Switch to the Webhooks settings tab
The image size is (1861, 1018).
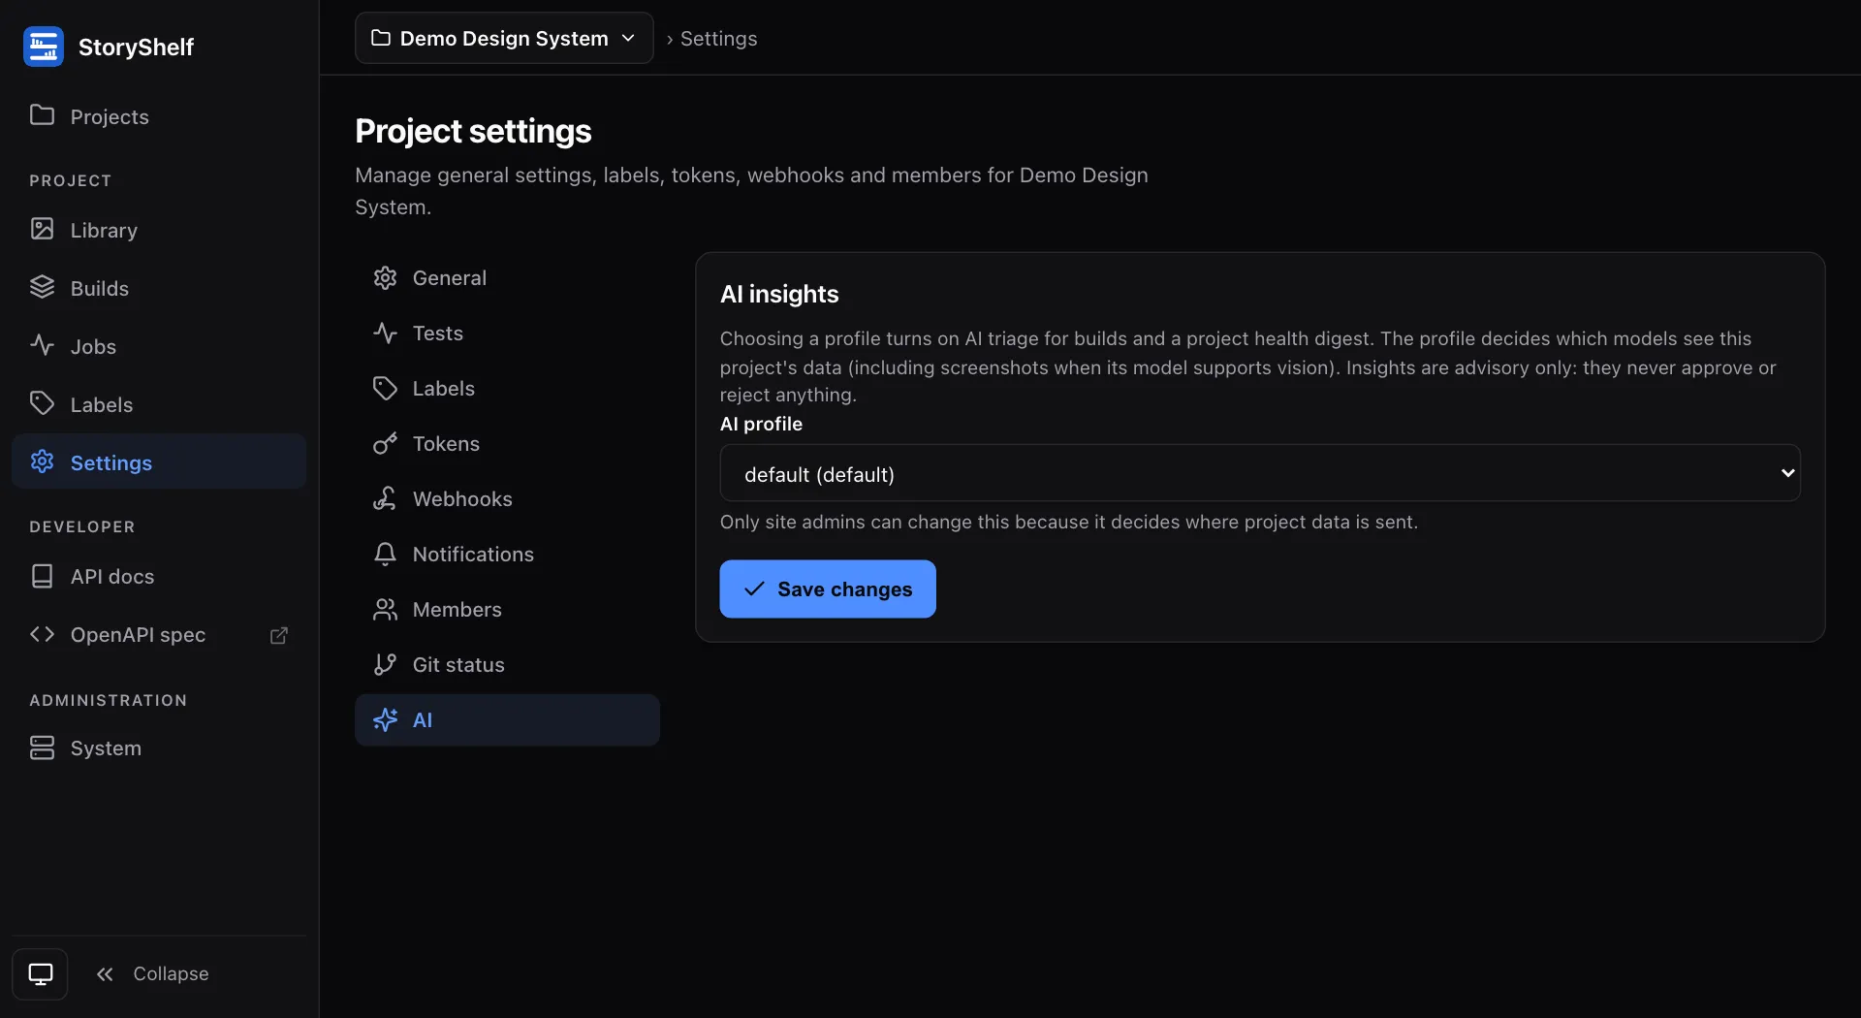[x=507, y=498]
